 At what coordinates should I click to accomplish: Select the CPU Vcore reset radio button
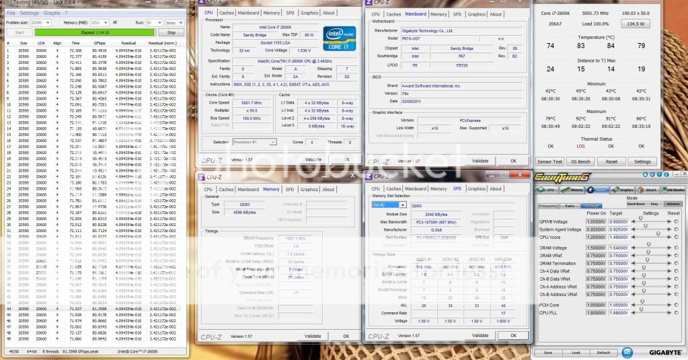click(x=676, y=237)
